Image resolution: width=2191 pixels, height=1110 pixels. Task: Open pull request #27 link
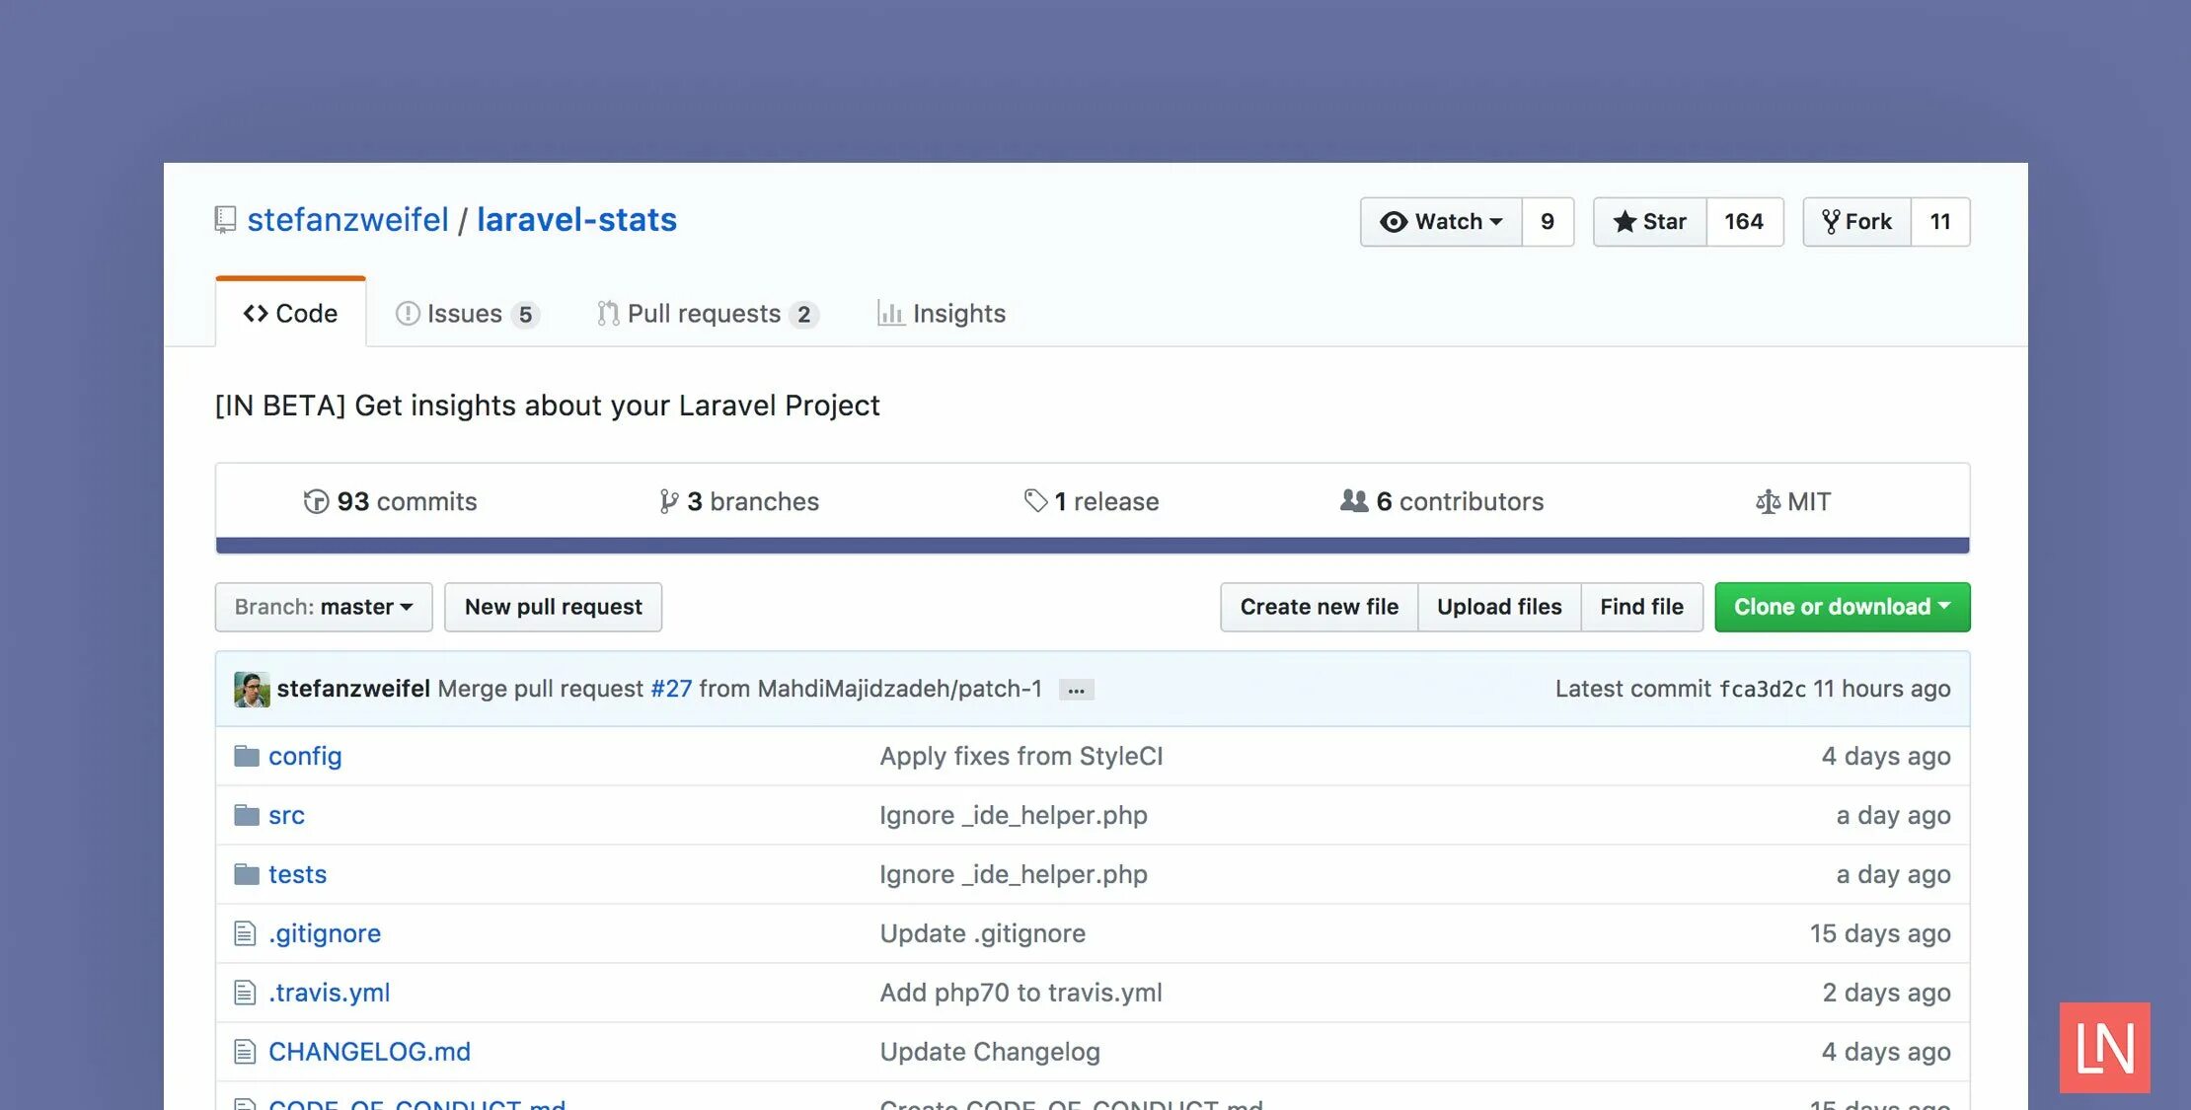click(x=671, y=689)
